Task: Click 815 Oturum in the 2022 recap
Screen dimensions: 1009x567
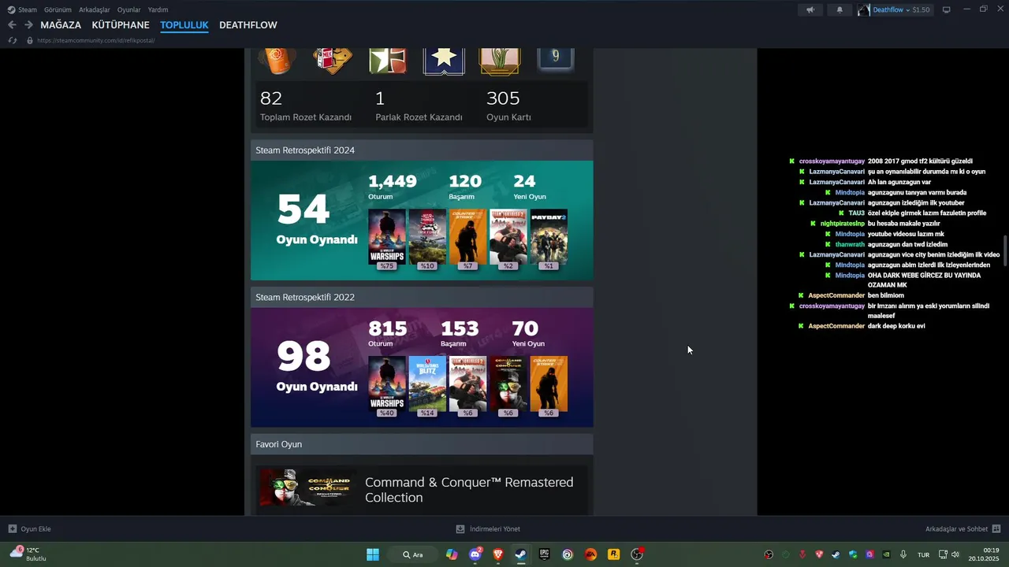Action: (x=388, y=335)
